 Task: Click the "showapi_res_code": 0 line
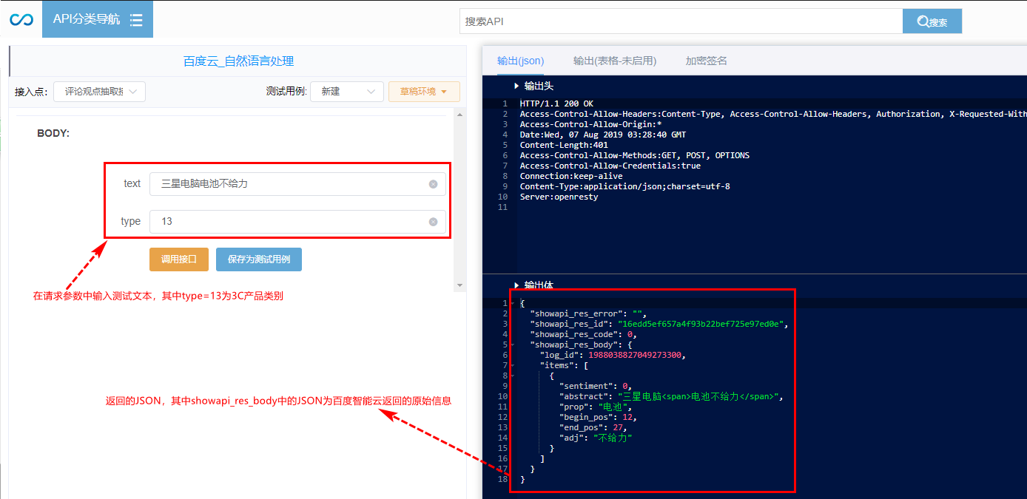click(583, 334)
